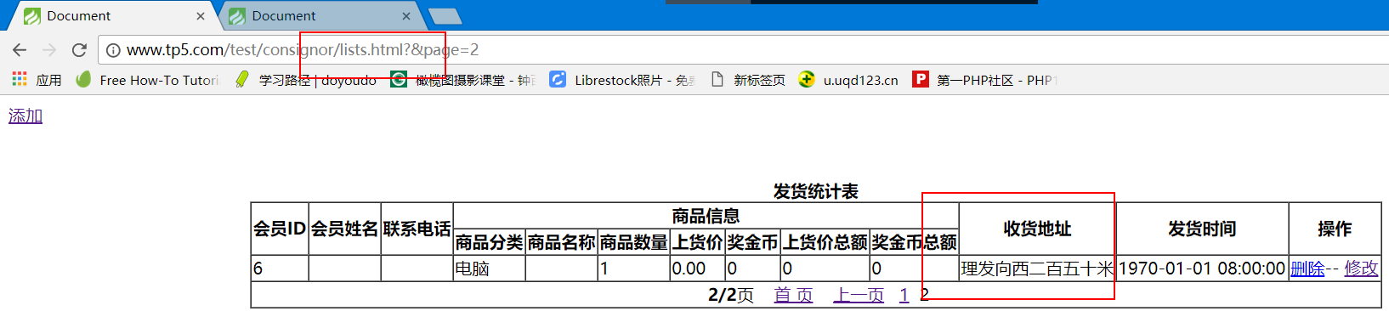The width and height of the screenshot is (1389, 311).
Task: Click the 修改 link in row 6
Action: (x=1361, y=269)
